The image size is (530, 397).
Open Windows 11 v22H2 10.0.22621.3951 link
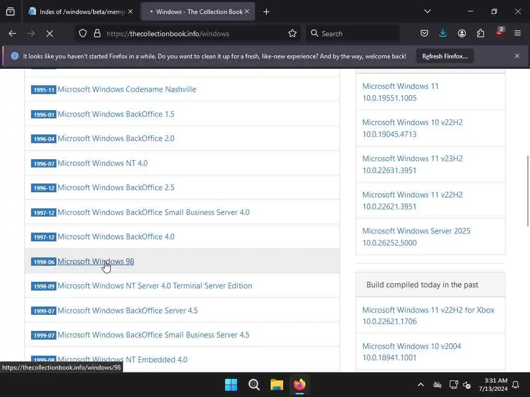(x=413, y=201)
